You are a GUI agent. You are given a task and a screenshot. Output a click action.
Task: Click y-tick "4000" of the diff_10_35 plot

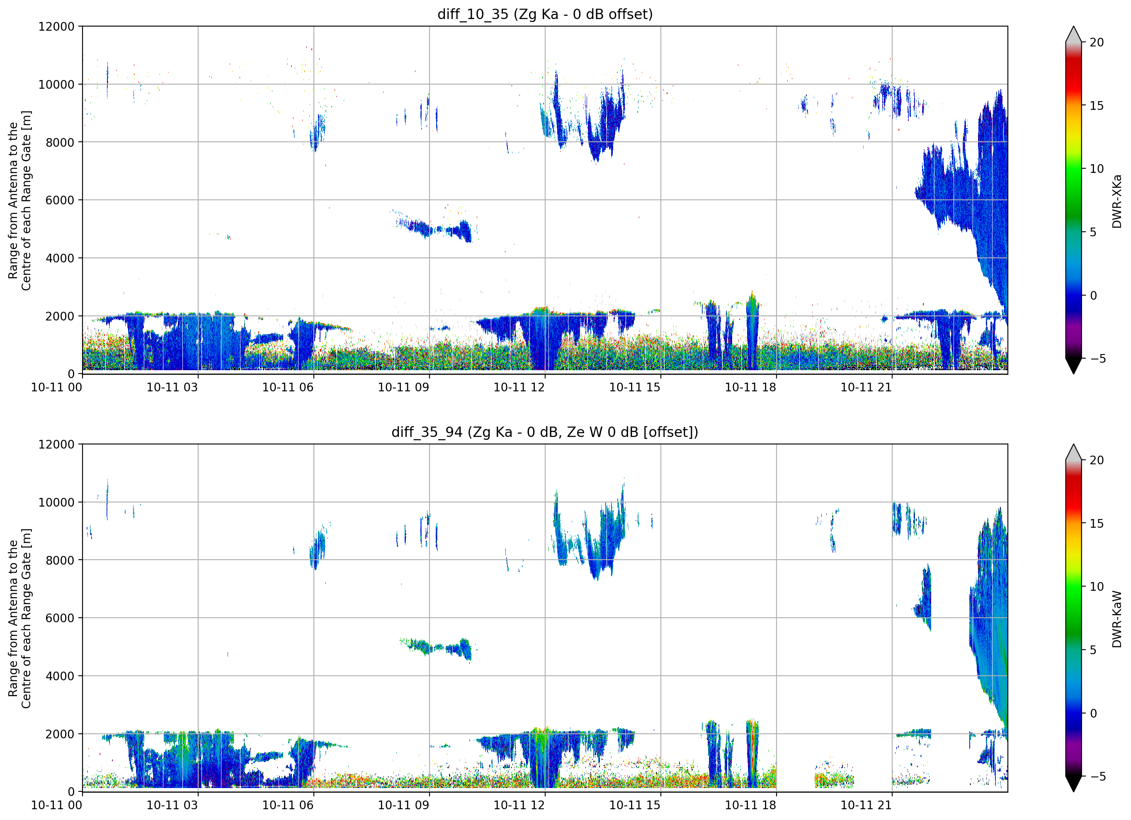(60, 258)
